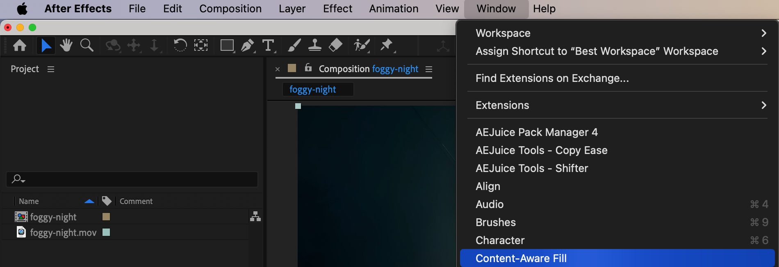Click the foggy-night.mov file icon
The width and height of the screenshot is (779, 267).
point(21,232)
